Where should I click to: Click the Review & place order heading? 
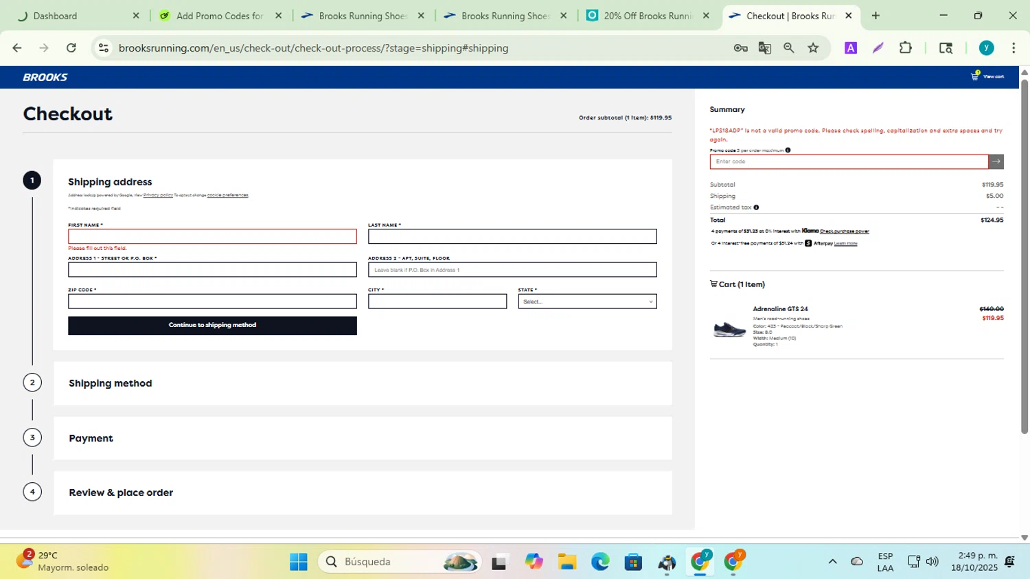pos(121,492)
